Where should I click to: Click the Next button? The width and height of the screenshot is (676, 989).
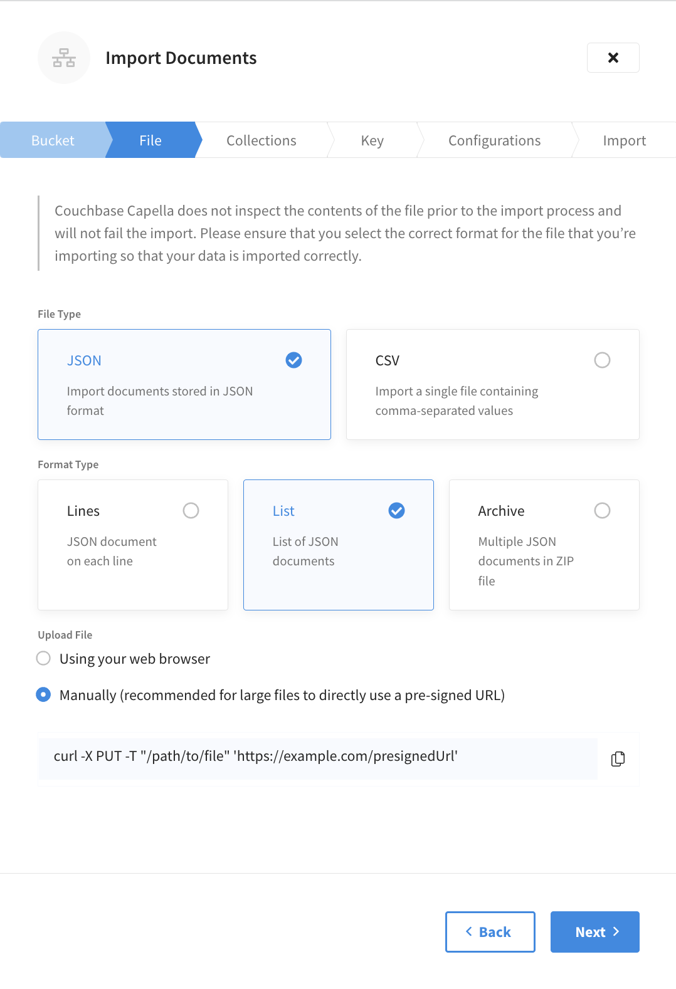pyautogui.click(x=594, y=932)
